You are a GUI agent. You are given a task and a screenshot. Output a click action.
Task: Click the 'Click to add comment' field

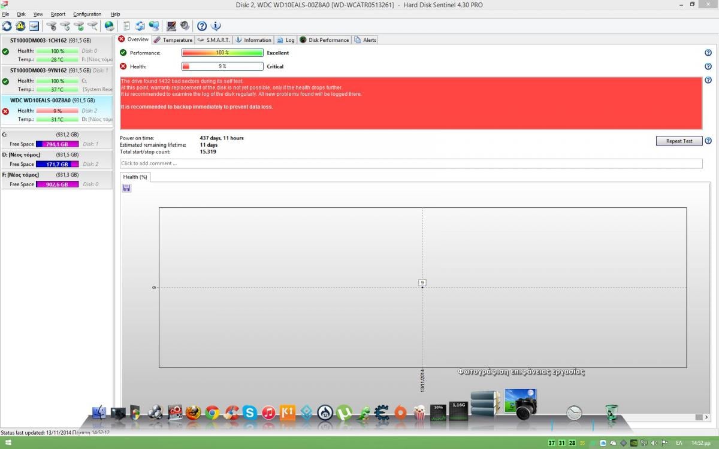click(411, 163)
